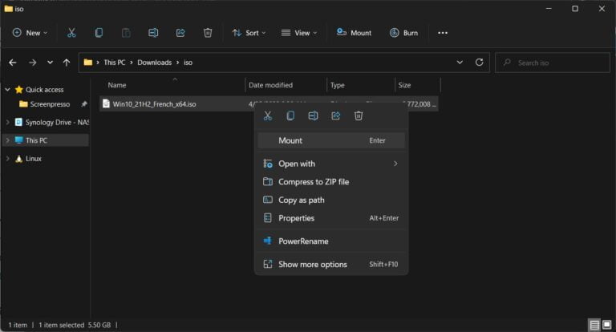
Task: Click the Burn button in the toolbar
Action: (x=403, y=33)
